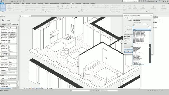The image size is (169, 95).
Task: Click OK in the graphic display dialog
Action: point(128,52)
